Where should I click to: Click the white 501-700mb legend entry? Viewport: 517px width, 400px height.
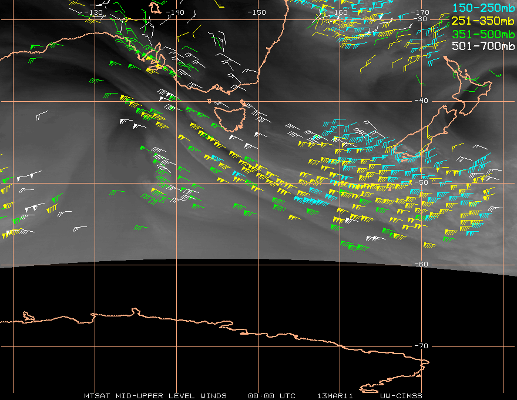pyautogui.click(x=484, y=46)
